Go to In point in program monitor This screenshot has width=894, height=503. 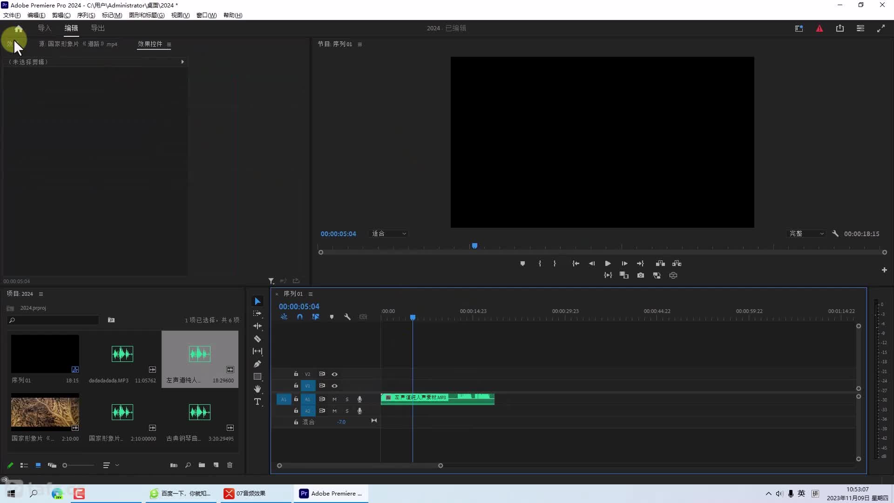[x=576, y=264]
